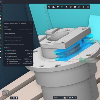Click the line chart icon in top toolbar
Viewport: 100px width, 100px height.
(x=79, y=7)
